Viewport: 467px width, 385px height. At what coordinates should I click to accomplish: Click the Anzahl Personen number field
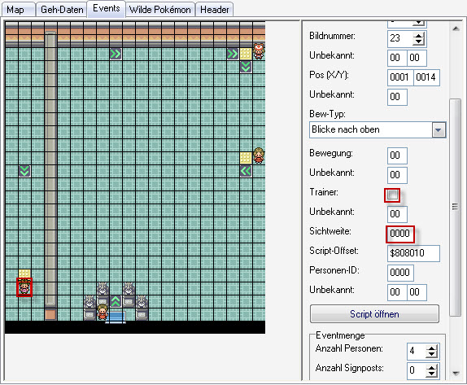pos(417,351)
